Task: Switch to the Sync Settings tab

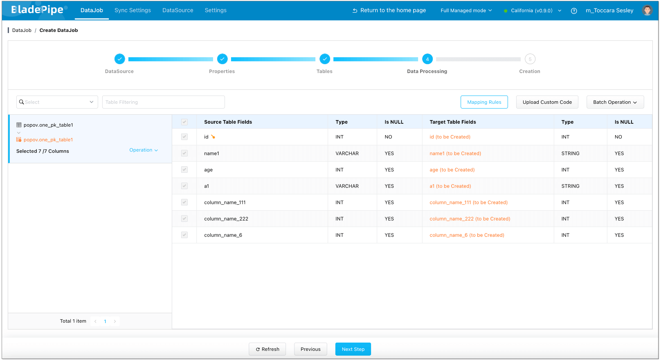Action: [133, 10]
